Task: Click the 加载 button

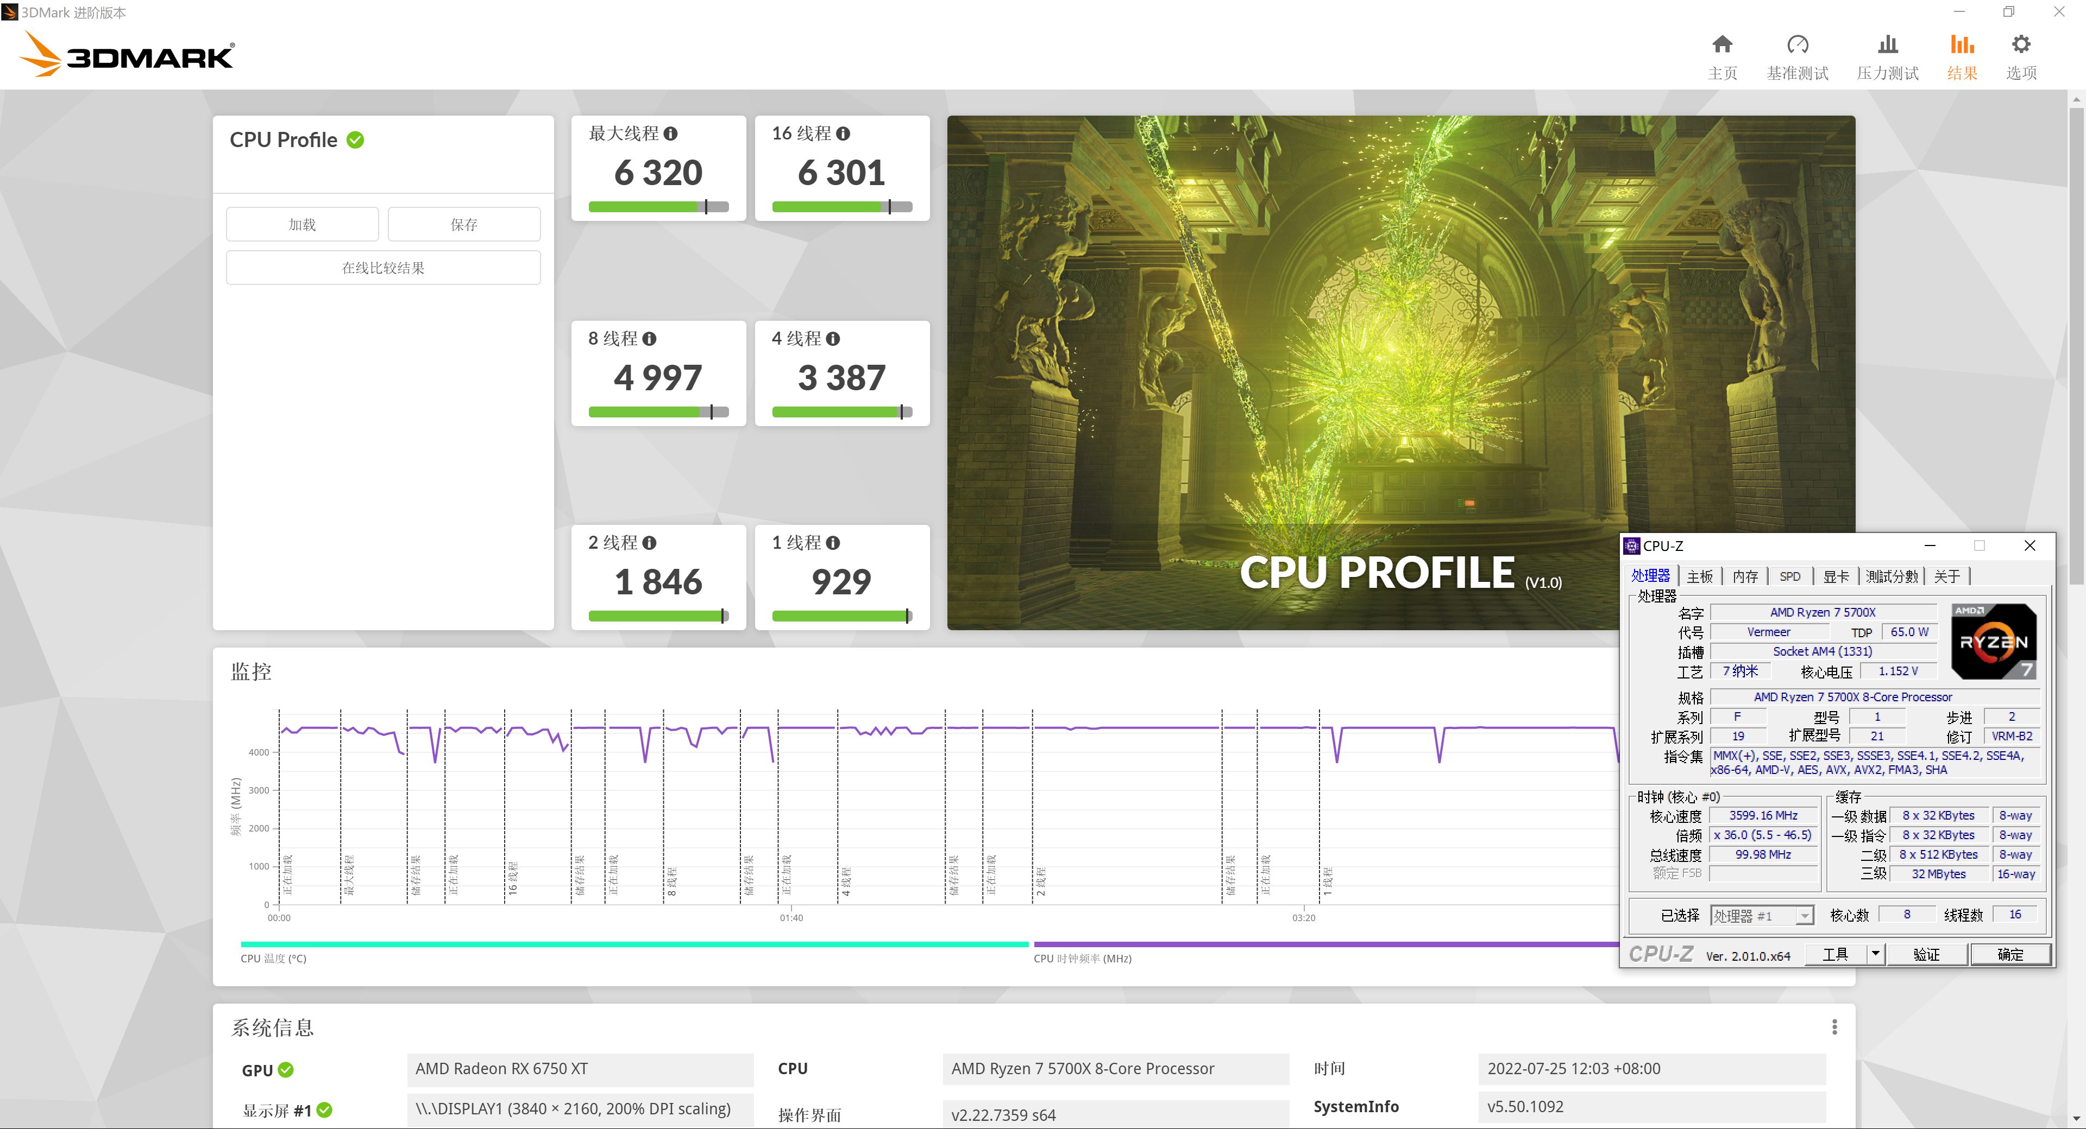Action: tap(302, 224)
